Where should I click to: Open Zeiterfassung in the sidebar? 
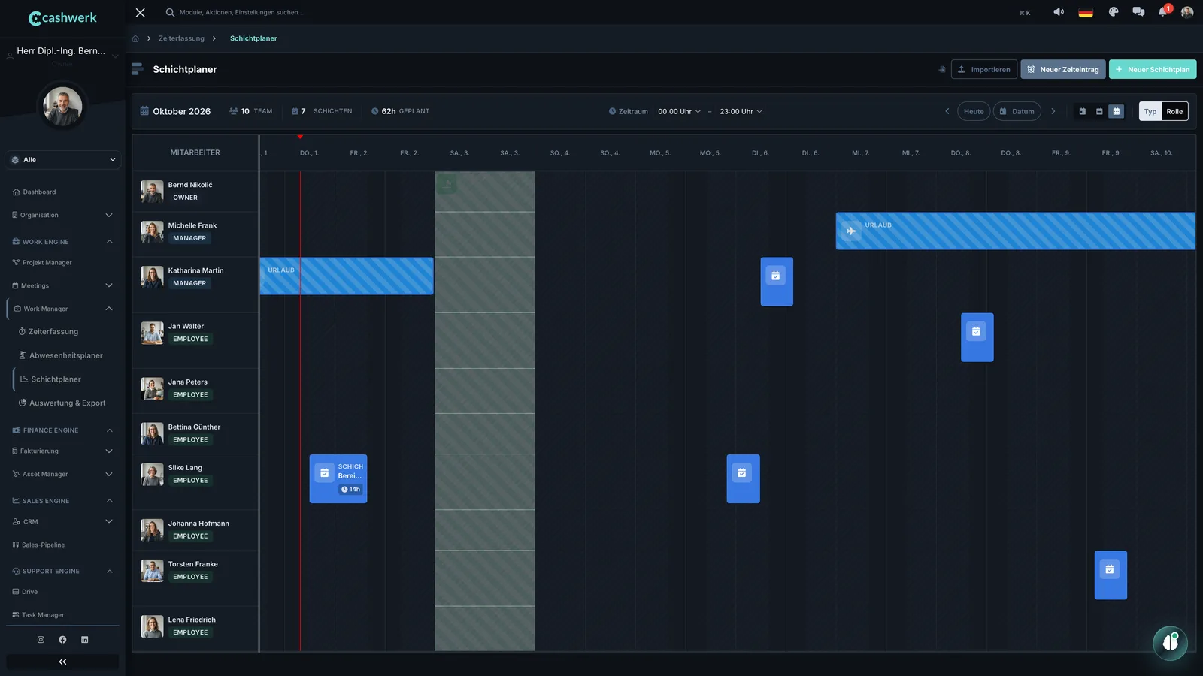click(53, 331)
